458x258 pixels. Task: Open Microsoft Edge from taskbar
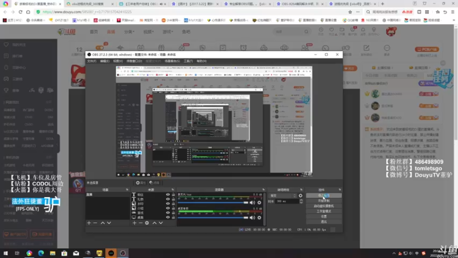(41, 253)
